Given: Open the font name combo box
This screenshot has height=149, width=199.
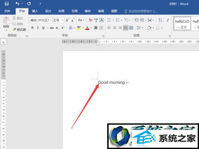Looking at the screenshot, I should click(x=41, y=20).
